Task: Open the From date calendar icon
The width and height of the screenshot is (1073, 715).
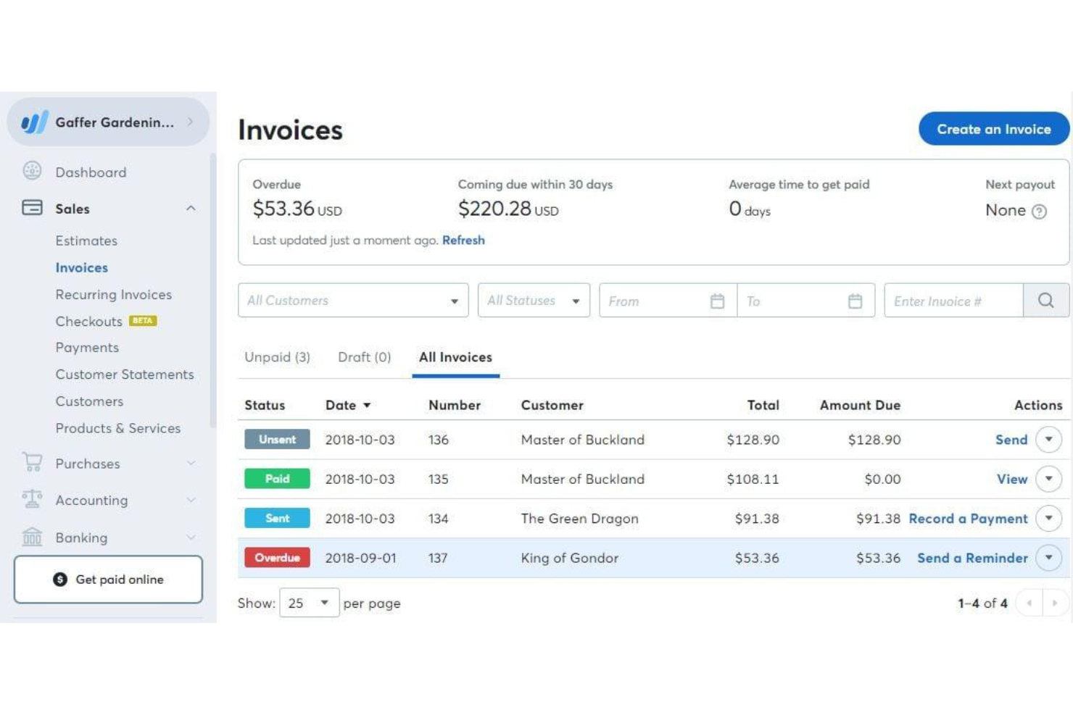Action: pyautogui.click(x=717, y=300)
